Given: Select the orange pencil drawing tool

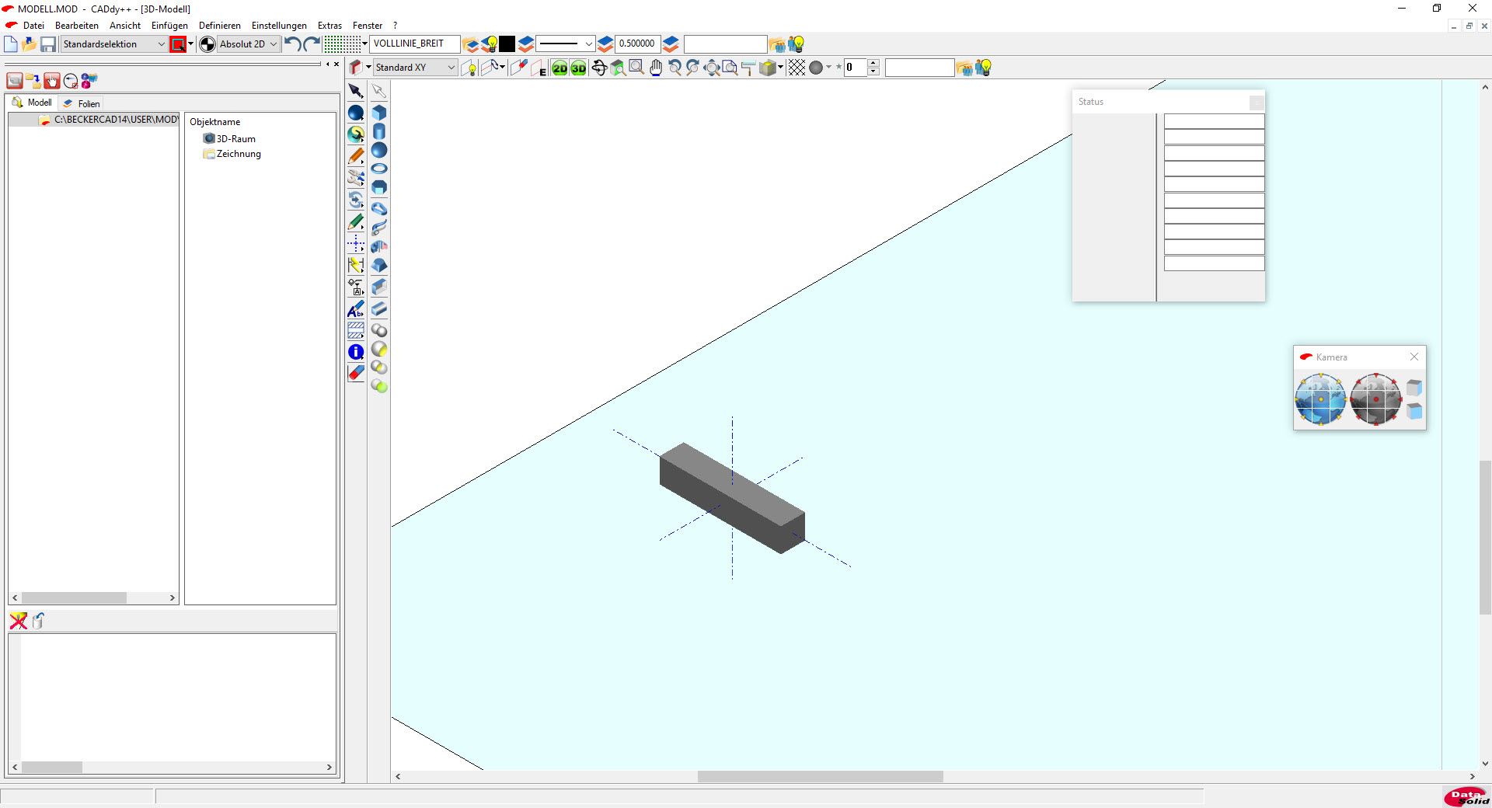Looking at the screenshot, I should click(x=356, y=156).
